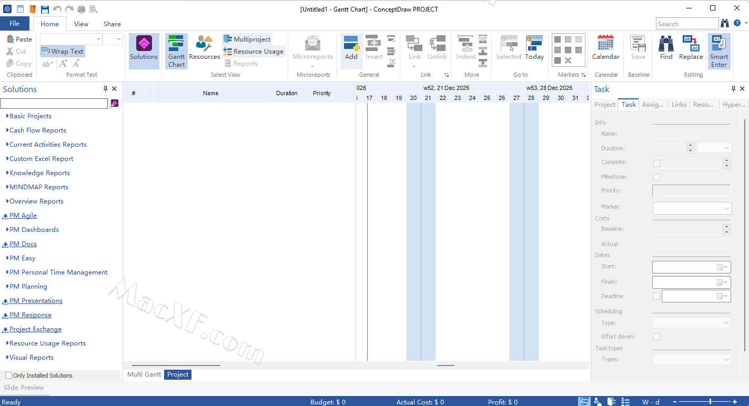Click the Project Exchange link
The width and height of the screenshot is (749, 406).
(35, 329)
